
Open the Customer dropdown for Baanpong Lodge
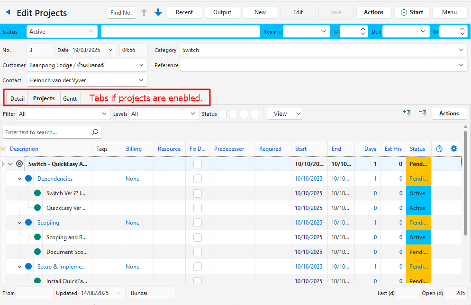pos(141,65)
